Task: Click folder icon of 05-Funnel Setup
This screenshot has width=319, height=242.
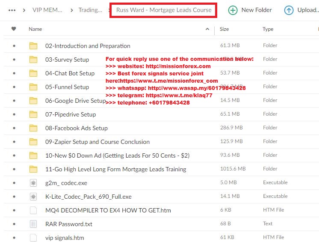Action: (x=33, y=87)
